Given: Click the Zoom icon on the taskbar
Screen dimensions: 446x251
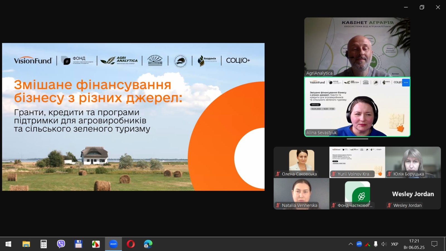Looking at the screenshot, I should [x=113, y=244].
